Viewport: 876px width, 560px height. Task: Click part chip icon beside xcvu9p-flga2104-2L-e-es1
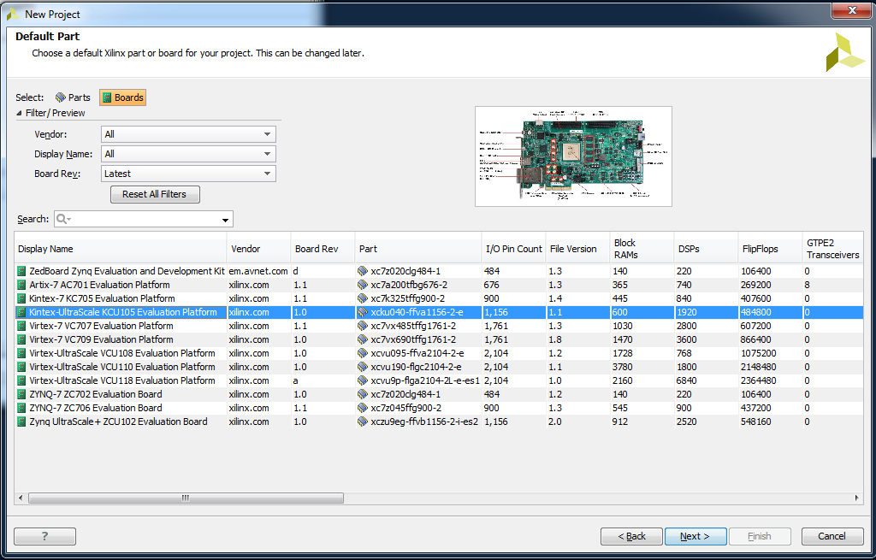(363, 380)
